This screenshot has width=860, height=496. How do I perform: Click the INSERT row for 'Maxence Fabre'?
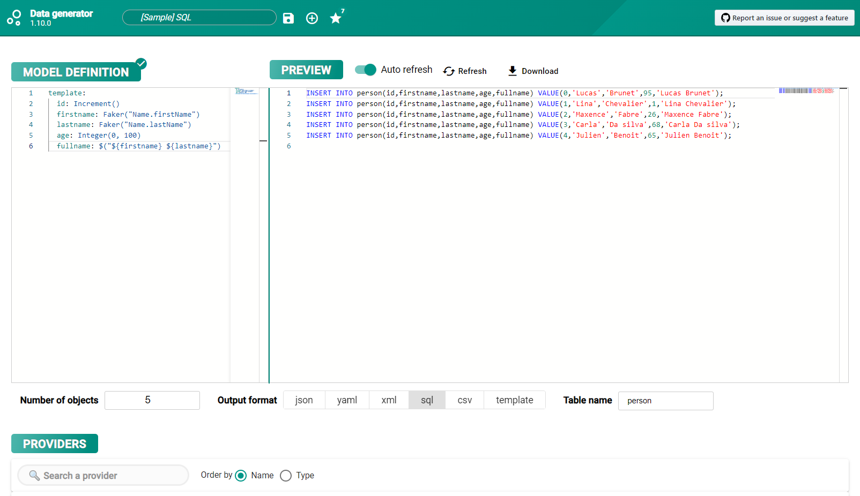(x=518, y=115)
